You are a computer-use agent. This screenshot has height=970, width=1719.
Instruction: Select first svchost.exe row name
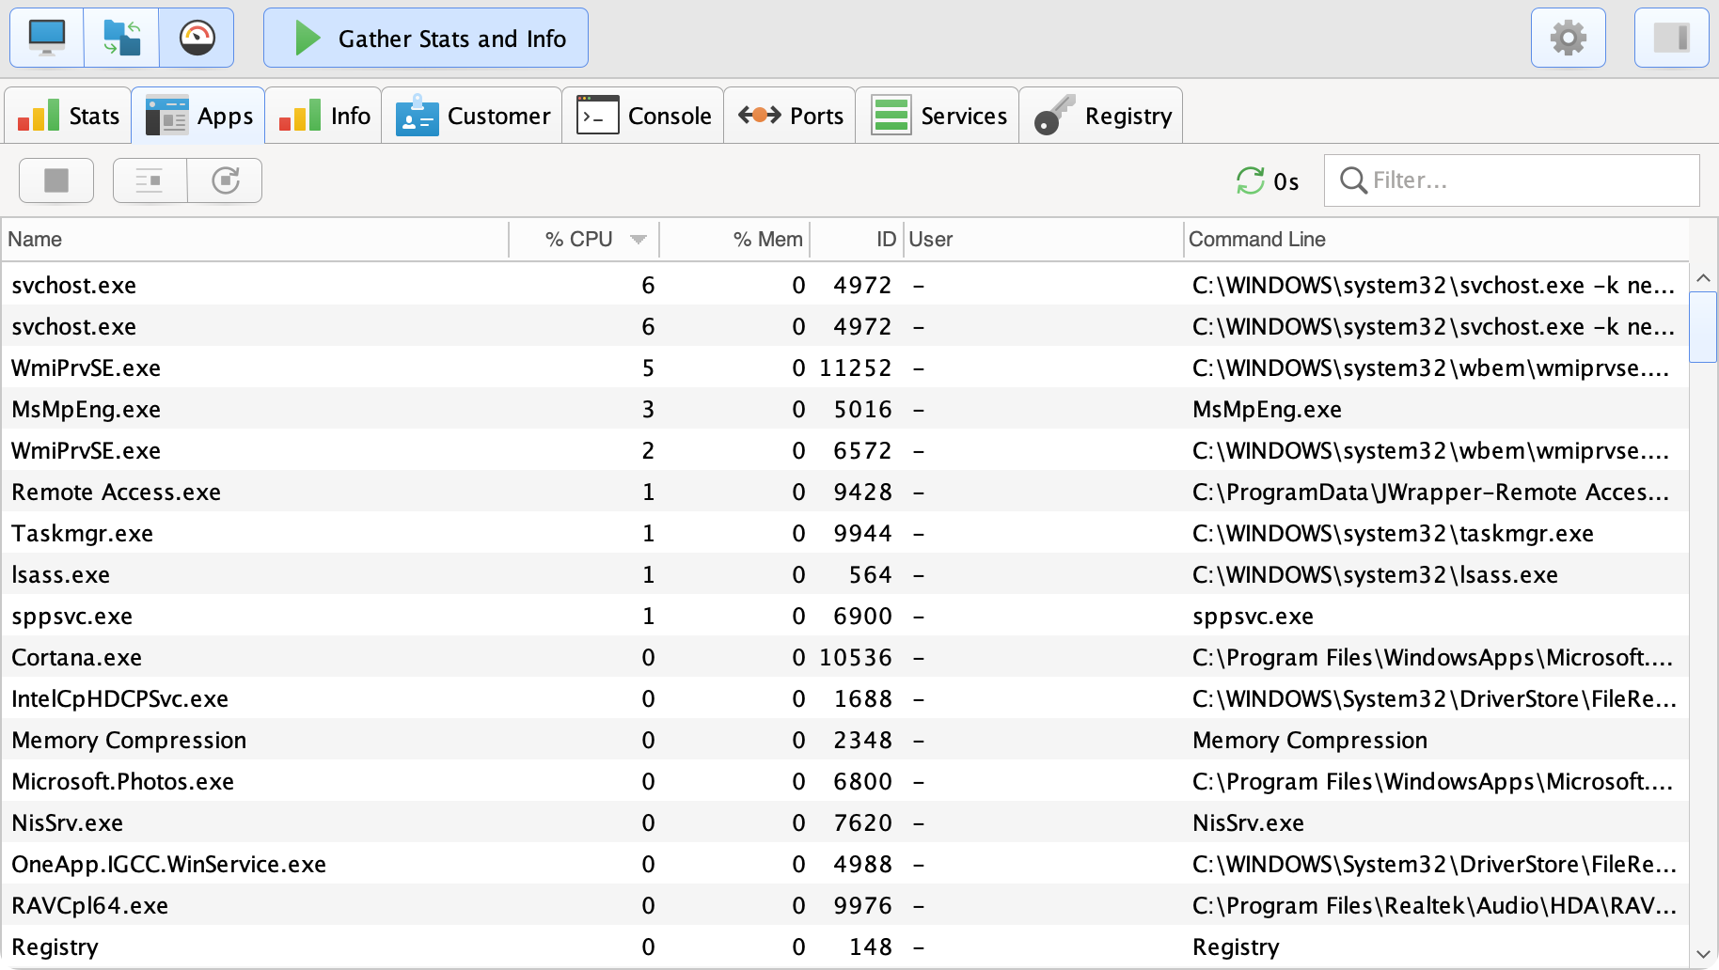pos(73,285)
